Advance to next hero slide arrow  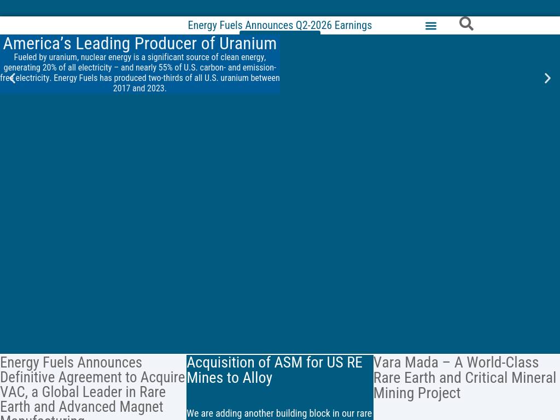coord(547,78)
